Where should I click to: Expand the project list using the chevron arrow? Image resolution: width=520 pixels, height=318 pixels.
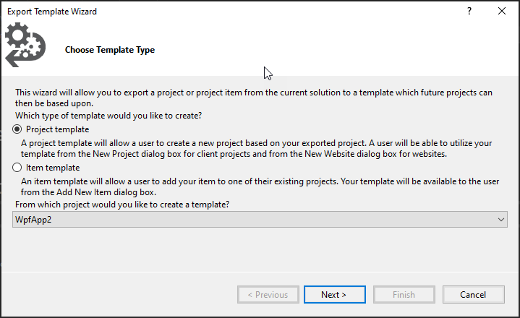(x=500, y=220)
